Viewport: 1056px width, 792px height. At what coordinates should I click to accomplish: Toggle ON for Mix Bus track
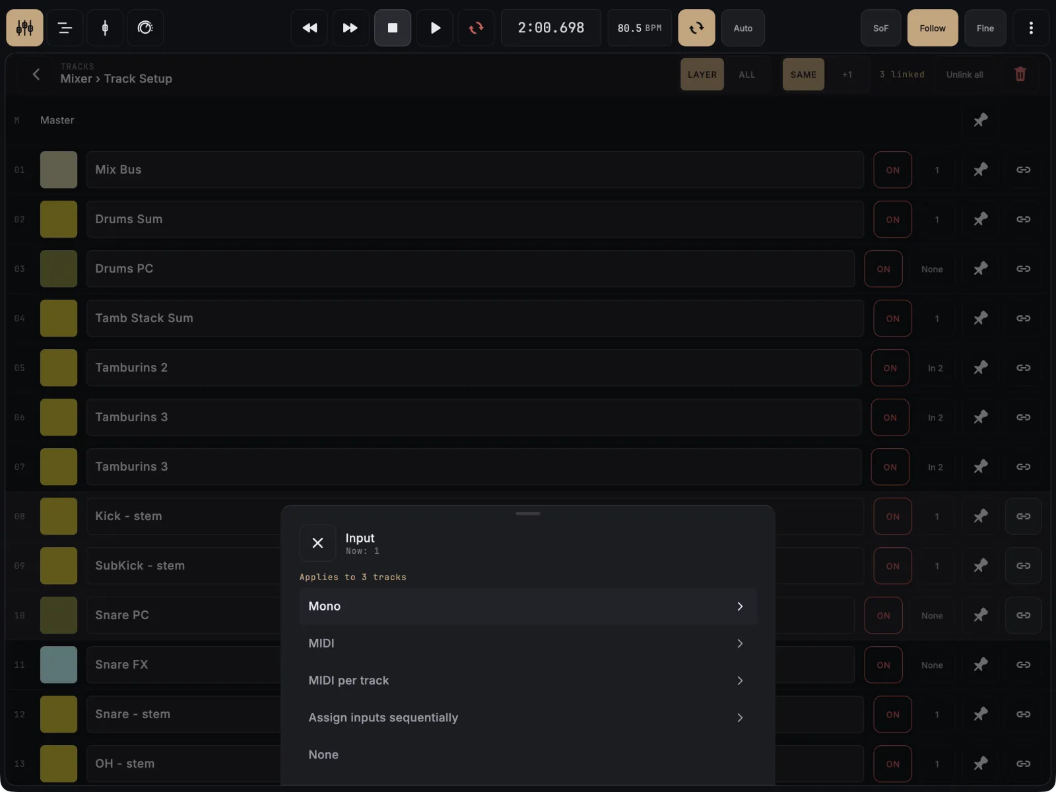coord(893,170)
